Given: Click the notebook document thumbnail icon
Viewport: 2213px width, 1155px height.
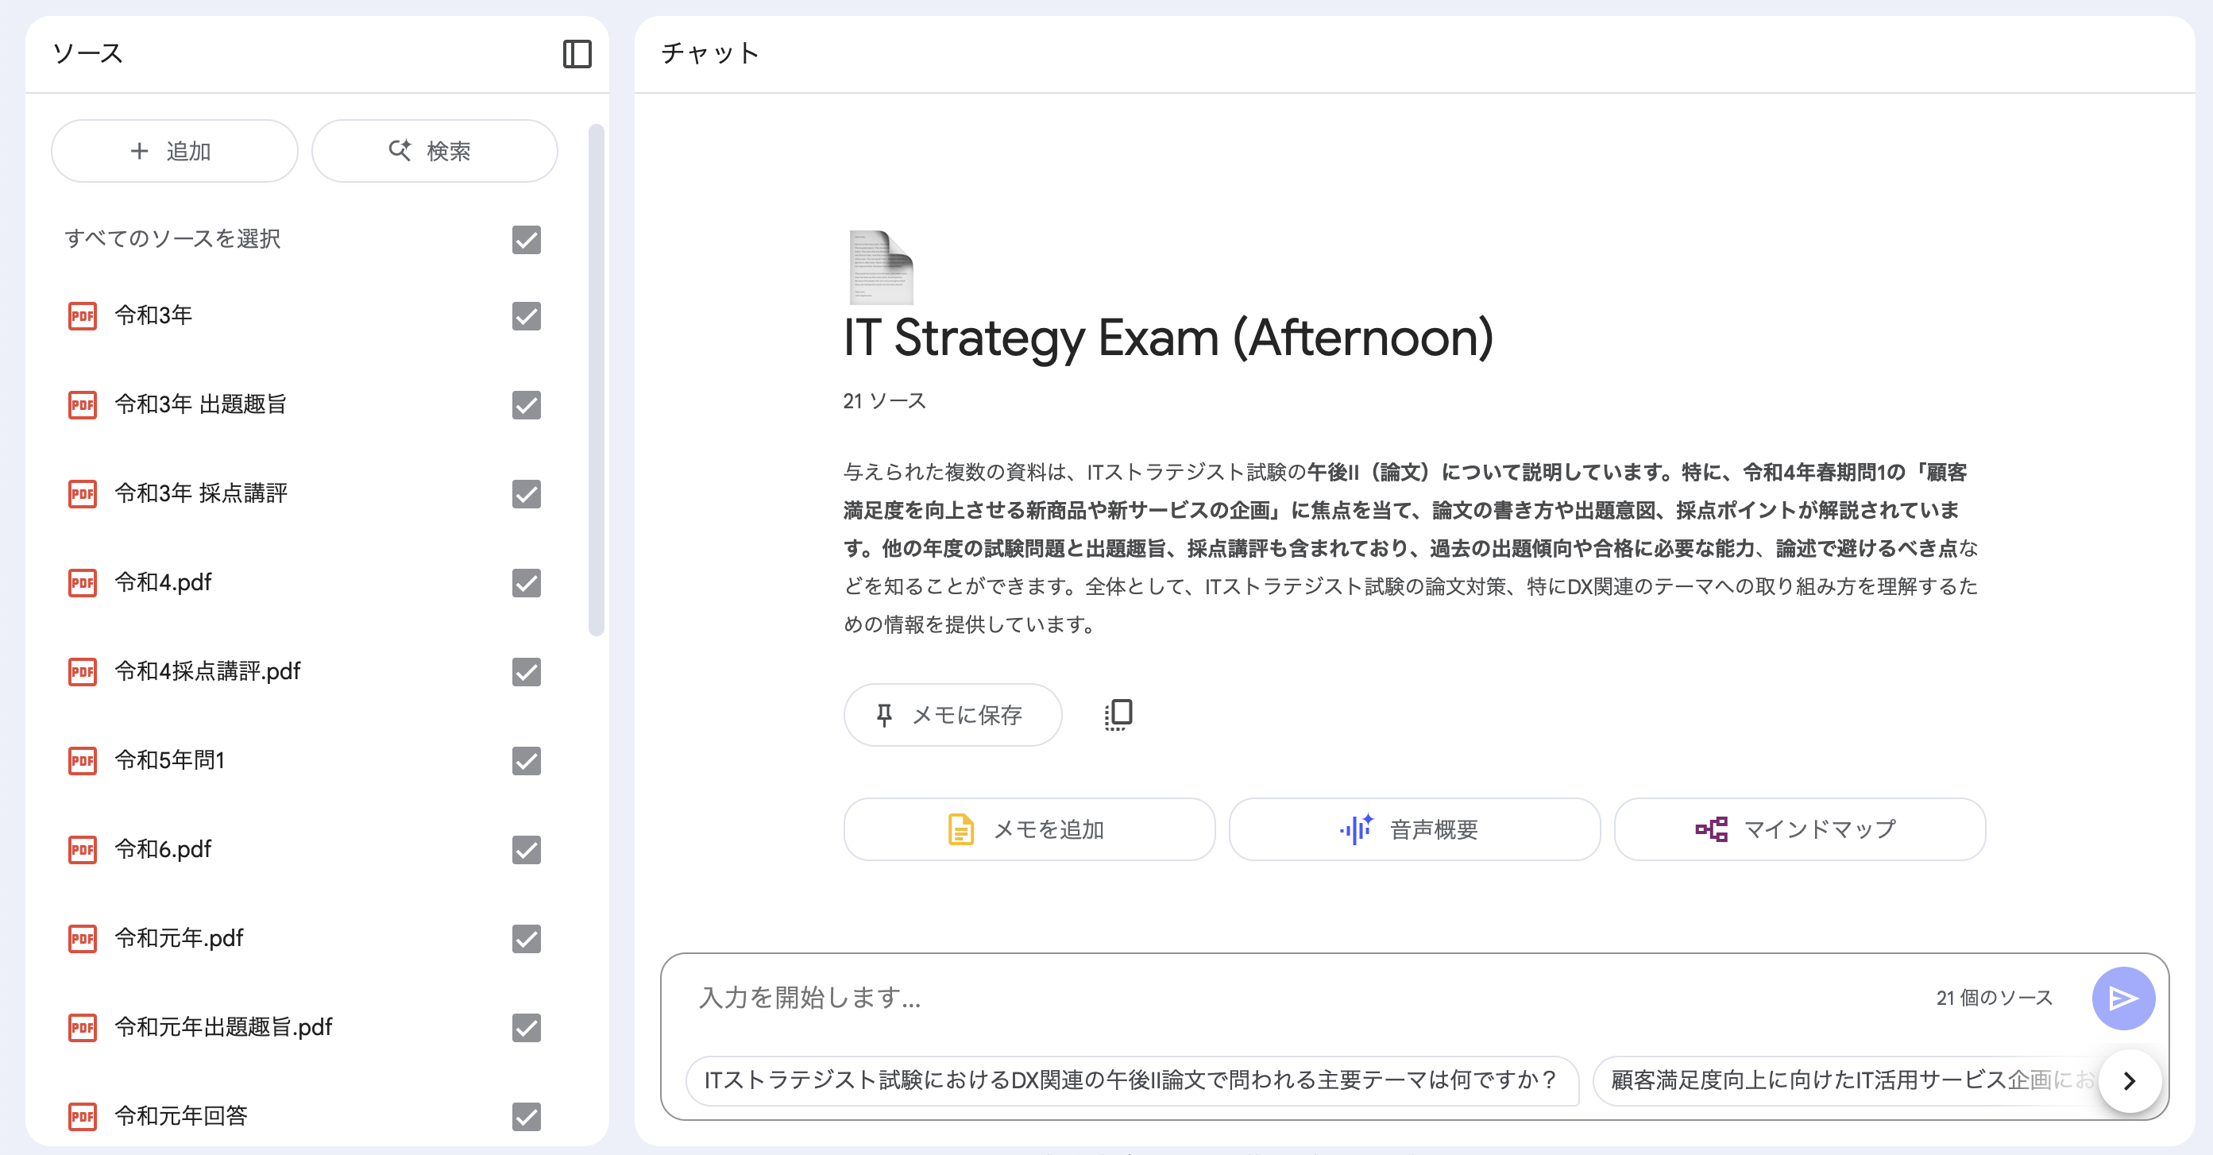Looking at the screenshot, I should [881, 267].
